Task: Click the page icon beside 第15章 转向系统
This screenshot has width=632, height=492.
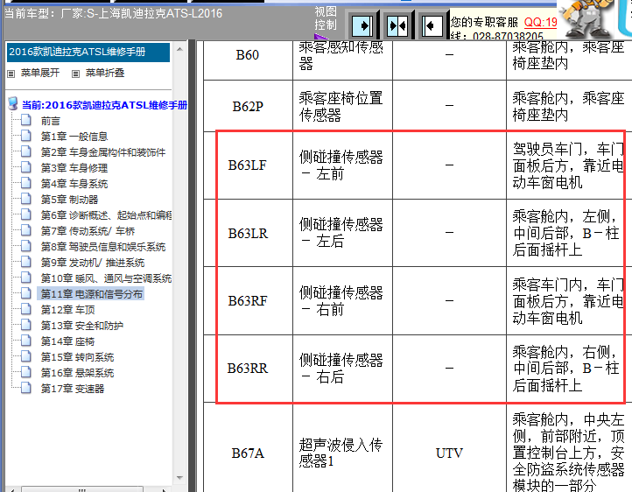Action: (x=25, y=356)
